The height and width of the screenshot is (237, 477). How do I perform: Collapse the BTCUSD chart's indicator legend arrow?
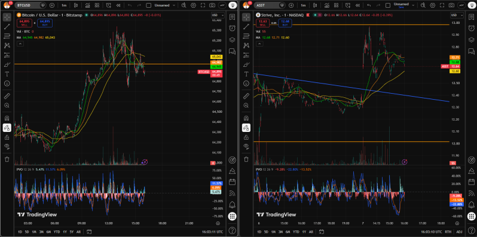(20, 44)
